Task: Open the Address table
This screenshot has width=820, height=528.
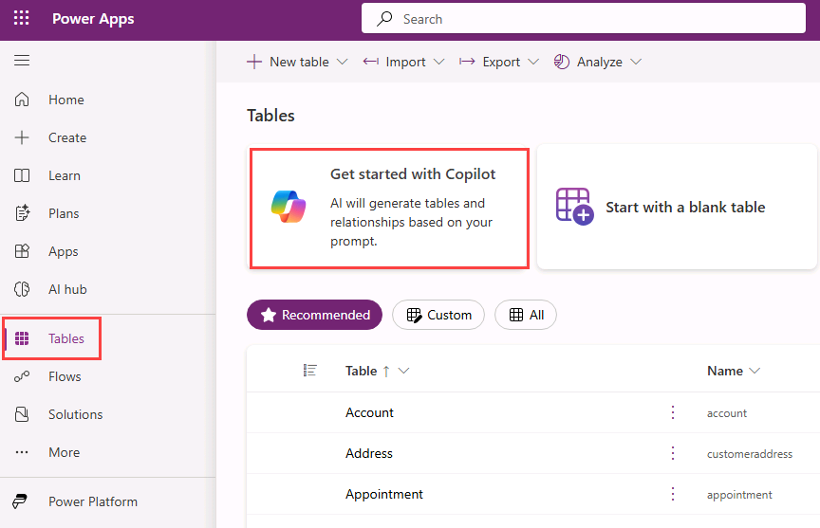Action: pos(368,453)
